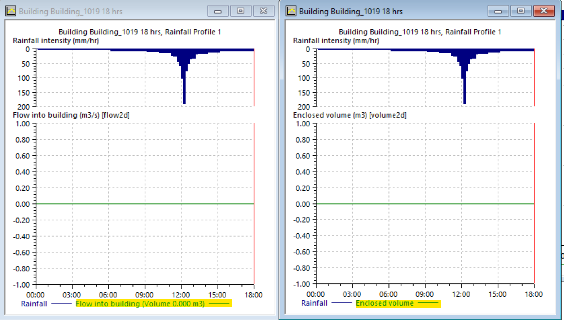Image resolution: width=564 pixels, height=320 pixels.
Task: Click red end-time marker in right volume plot
Action: 534,166
